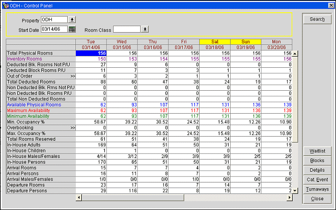The width and height of the screenshot is (336, 210).
Task: Open the Property dropdown list
Action: pyautogui.click(x=72, y=20)
